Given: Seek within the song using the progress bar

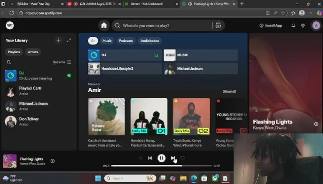Looking at the screenshot, I should click(x=161, y=166).
